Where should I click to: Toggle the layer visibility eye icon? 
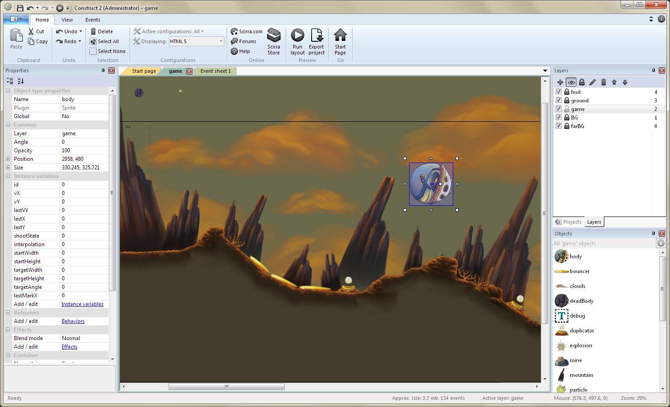click(x=571, y=82)
